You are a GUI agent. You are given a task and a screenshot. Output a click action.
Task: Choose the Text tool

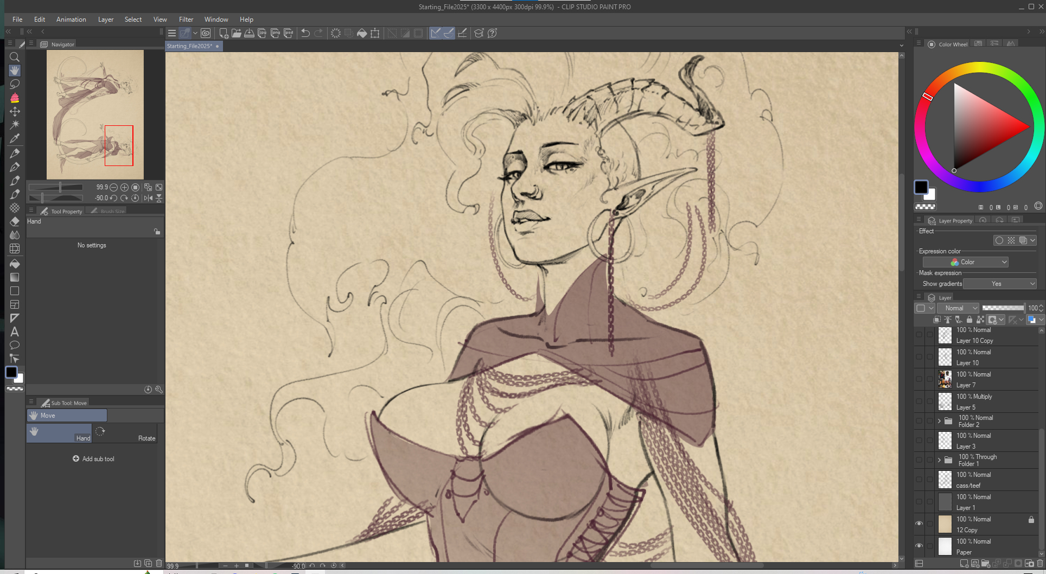(15, 331)
